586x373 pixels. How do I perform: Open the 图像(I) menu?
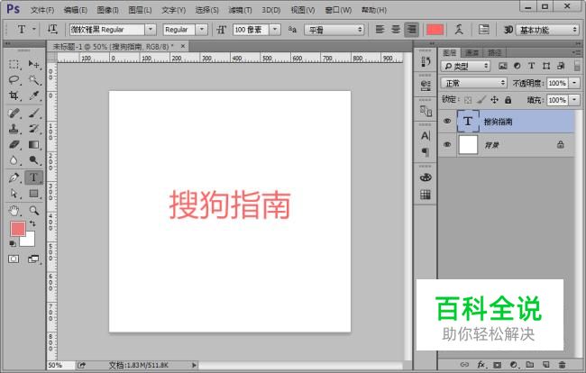107,10
